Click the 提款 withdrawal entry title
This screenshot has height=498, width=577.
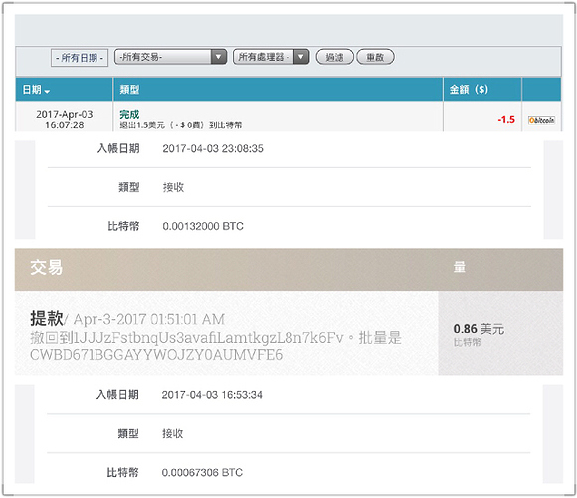tap(47, 318)
